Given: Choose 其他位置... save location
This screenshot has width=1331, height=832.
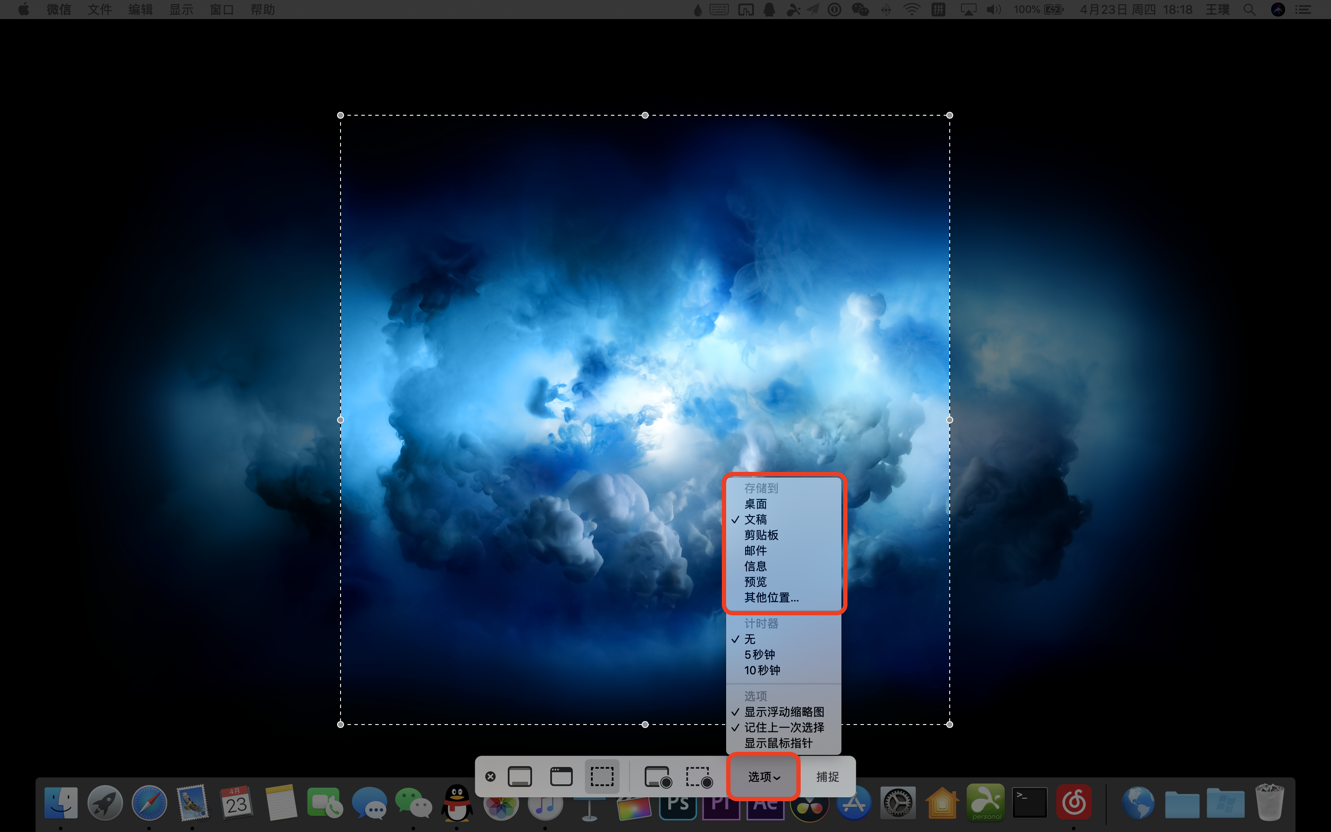Looking at the screenshot, I should [x=771, y=598].
